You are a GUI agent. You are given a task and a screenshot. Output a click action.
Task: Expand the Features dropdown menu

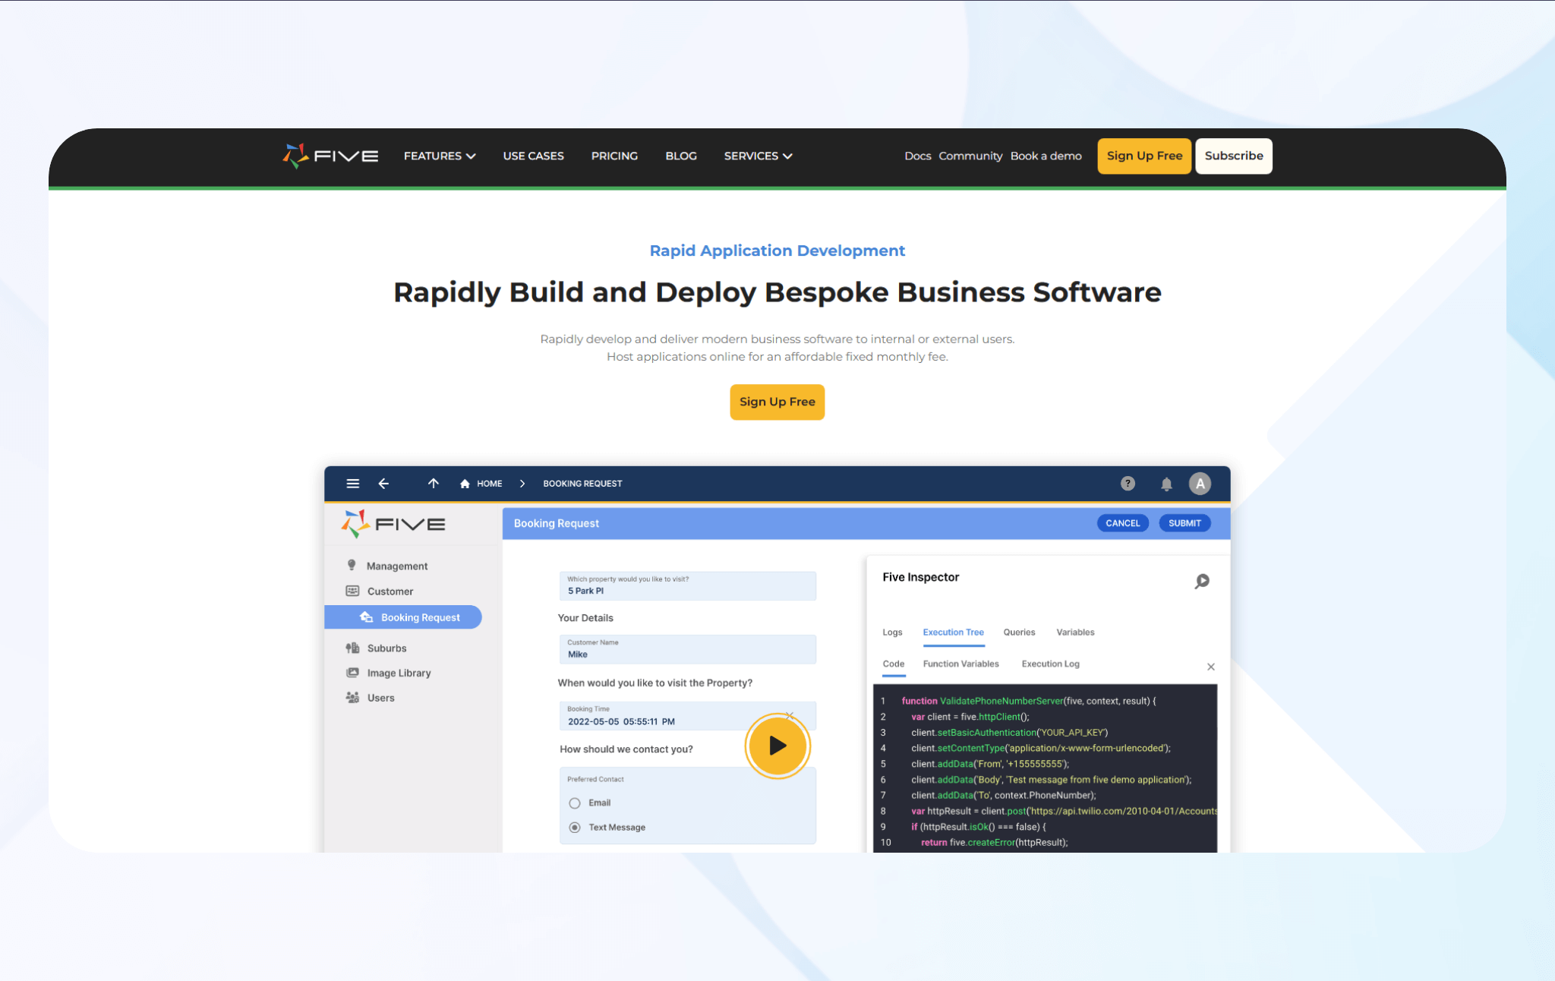coord(439,156)
